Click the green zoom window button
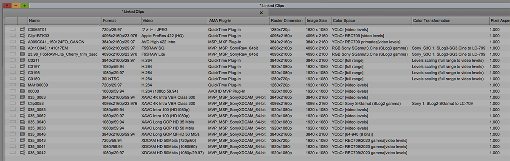 pyautogui.click(x=24, y=6)
